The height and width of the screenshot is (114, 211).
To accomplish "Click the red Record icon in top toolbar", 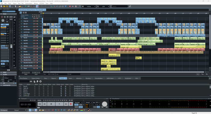I will (70, 6).
